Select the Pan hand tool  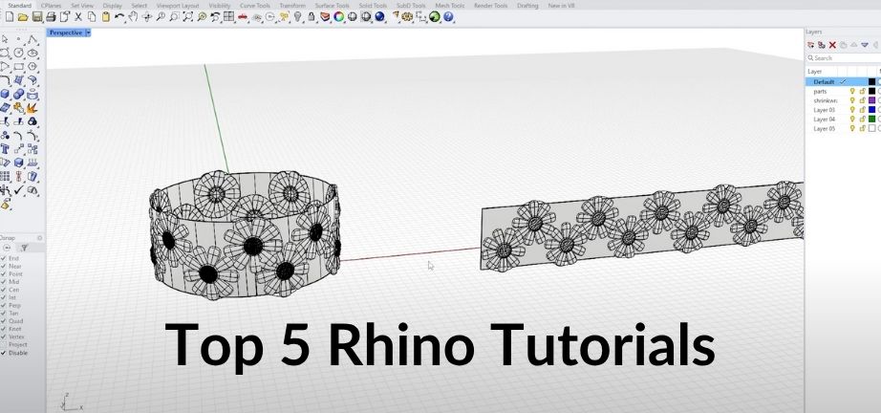click(133, 17)
